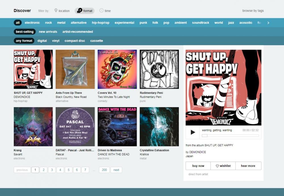Click the format filter record icon
The image size is (284, 196).
coord(80,11)
